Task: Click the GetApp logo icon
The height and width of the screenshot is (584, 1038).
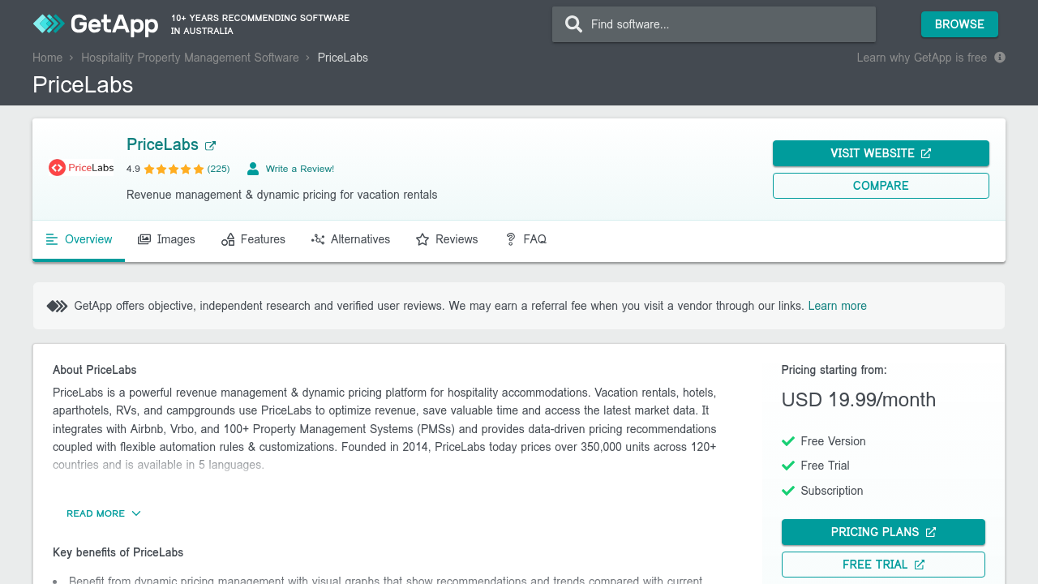Action: 48,24
